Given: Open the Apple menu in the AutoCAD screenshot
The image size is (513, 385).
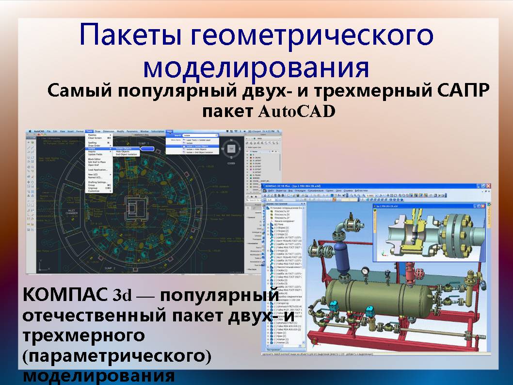Looking at the screenshot, I should [30, 132].
